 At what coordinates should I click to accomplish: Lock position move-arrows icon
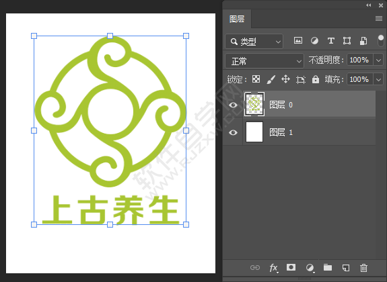(285, 79)
